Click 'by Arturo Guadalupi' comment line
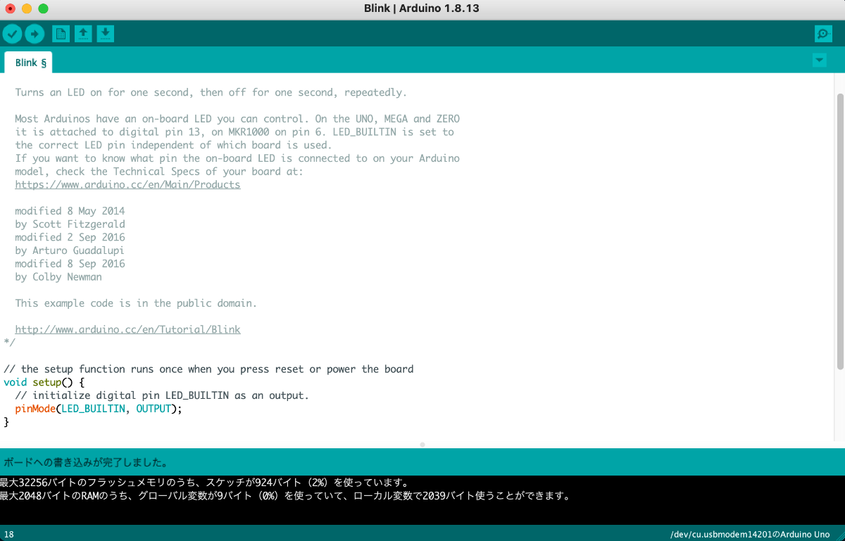The width and height of the screenshot is (845, 541). coord(70,250)
